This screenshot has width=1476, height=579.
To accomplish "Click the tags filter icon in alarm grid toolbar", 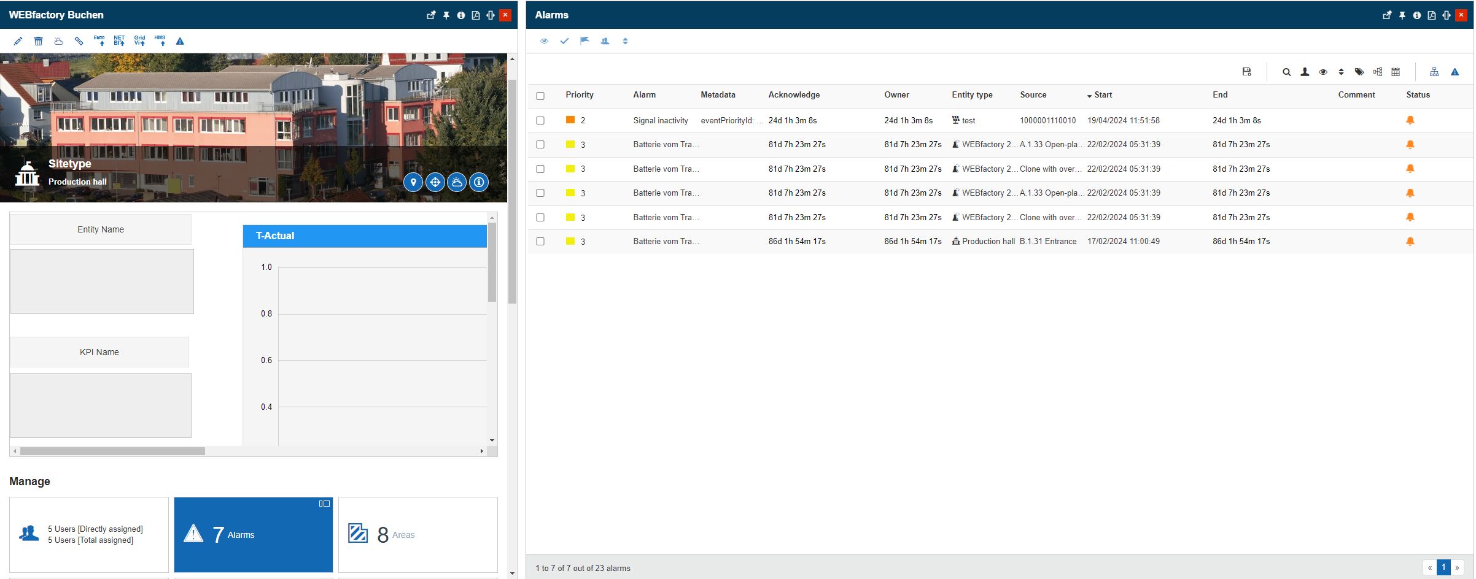I will 1359,72.
